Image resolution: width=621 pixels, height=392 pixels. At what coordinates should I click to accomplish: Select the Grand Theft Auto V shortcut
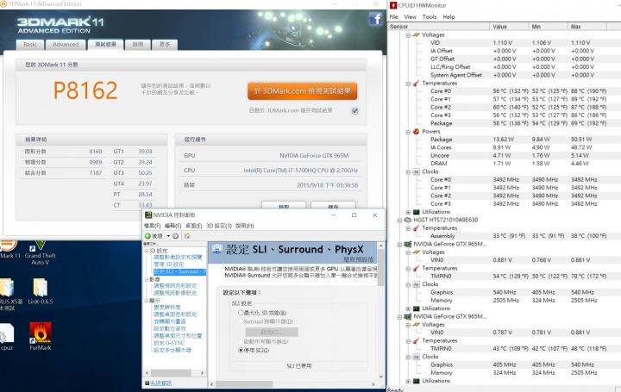point(40,253)
